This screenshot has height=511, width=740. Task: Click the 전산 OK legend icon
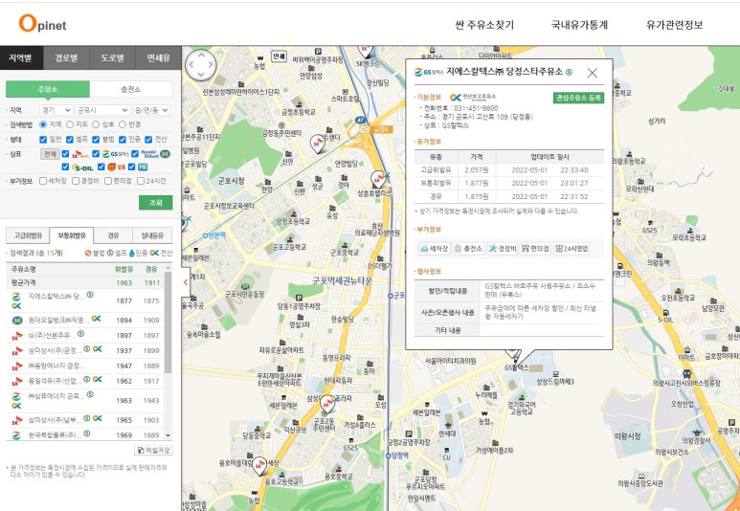point(154,253)
